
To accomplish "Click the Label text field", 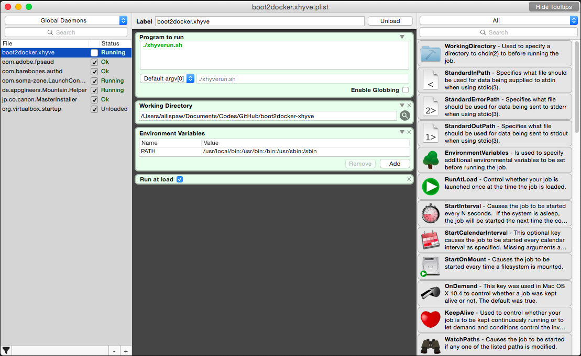I will point(259,21).
